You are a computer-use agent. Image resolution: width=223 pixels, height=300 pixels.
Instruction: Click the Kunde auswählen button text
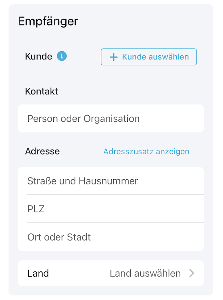(156, 57)
